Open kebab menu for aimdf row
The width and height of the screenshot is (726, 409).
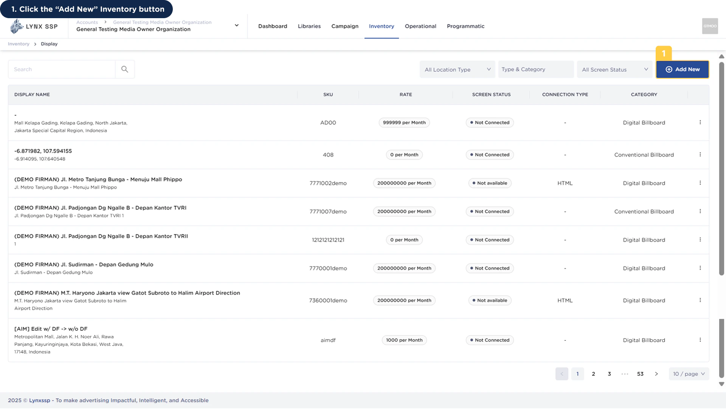[x=700, y=340]
